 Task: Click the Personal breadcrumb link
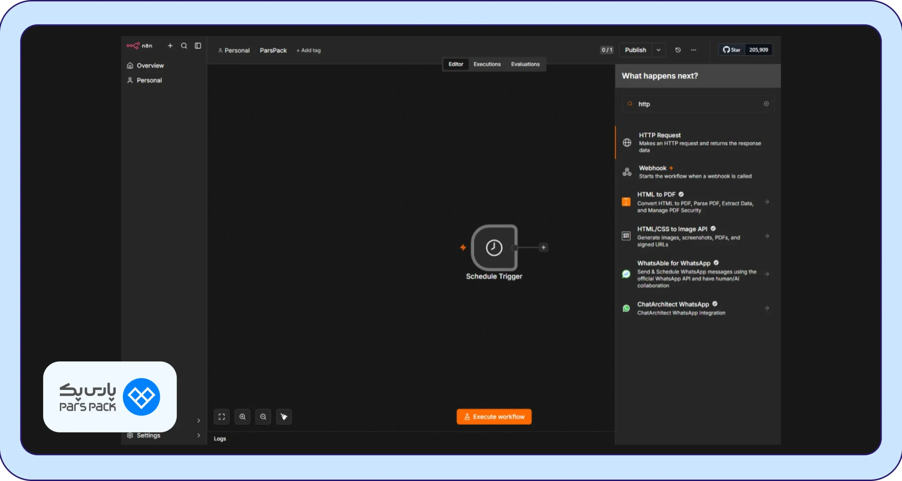(234, 51)
